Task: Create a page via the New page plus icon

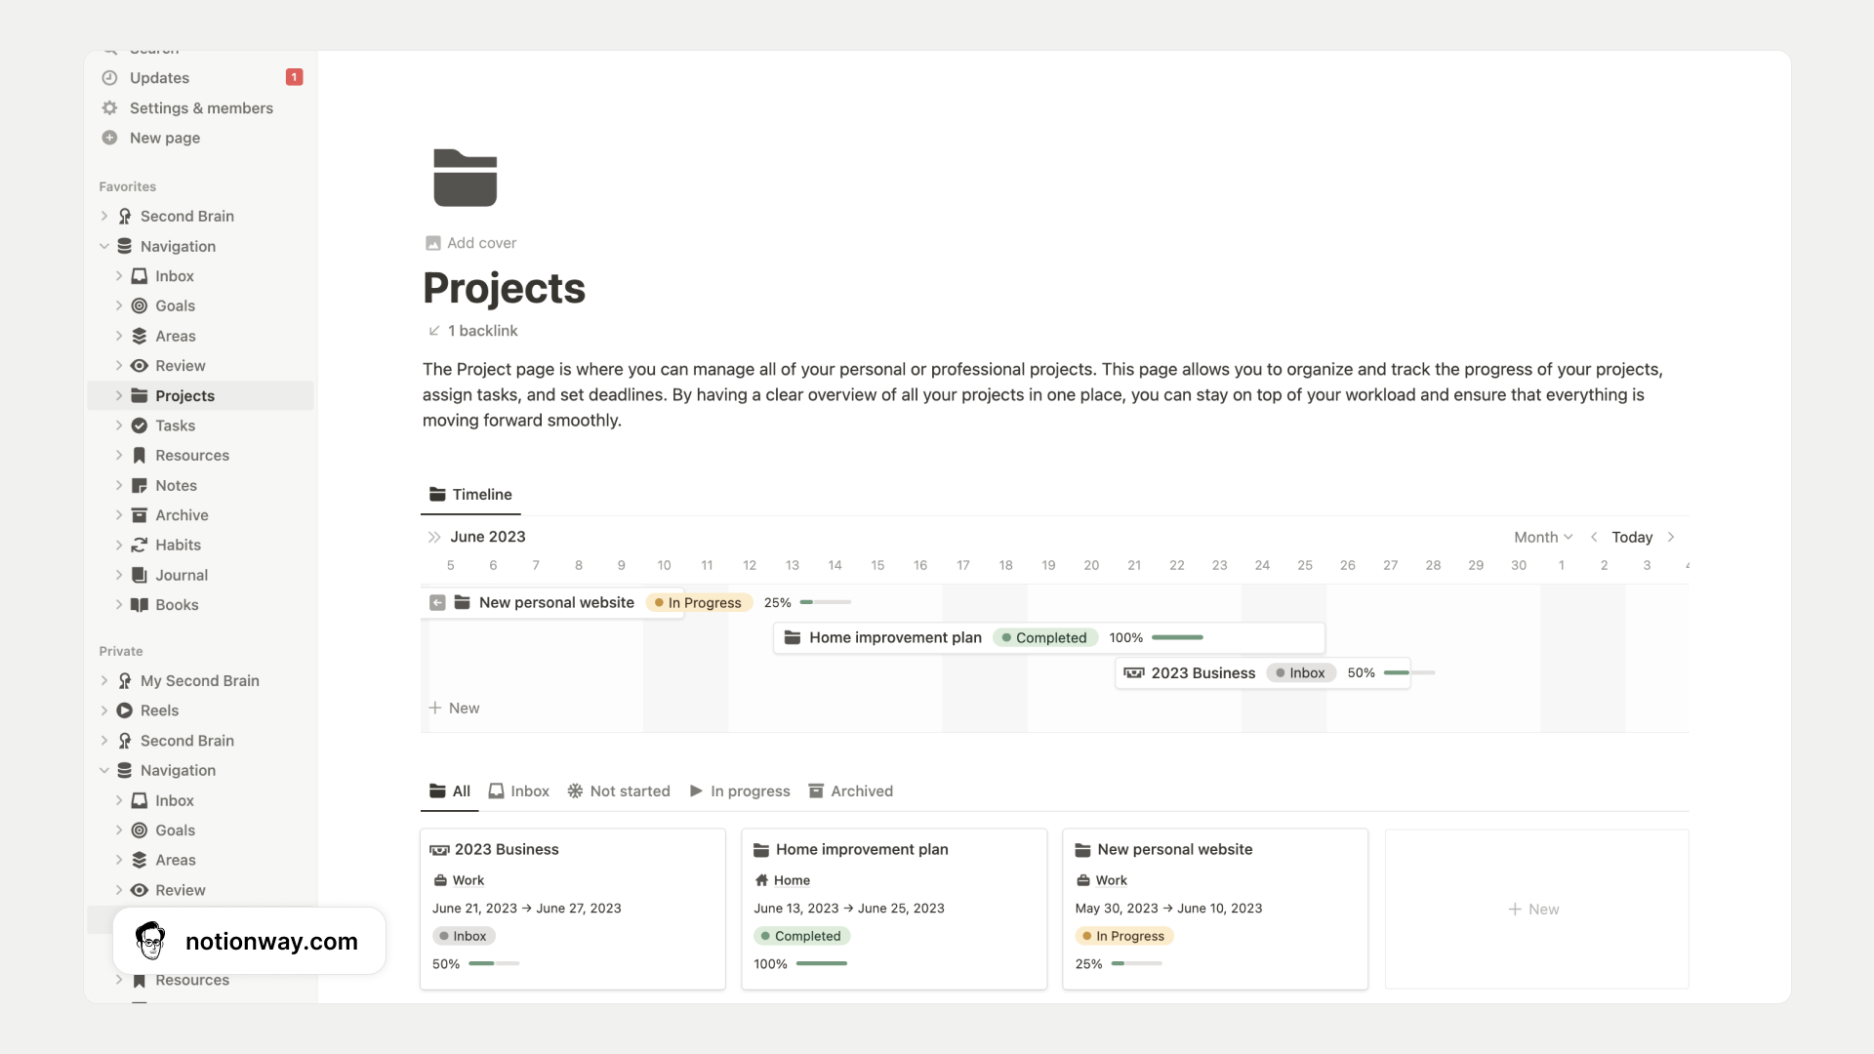Action: click(109, 138)
